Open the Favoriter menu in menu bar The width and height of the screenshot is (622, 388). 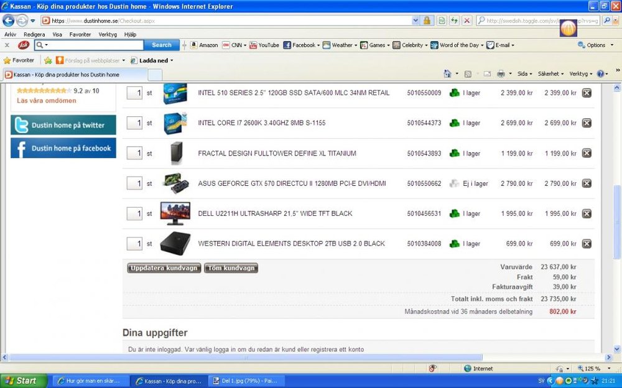[x=80, y=35]
